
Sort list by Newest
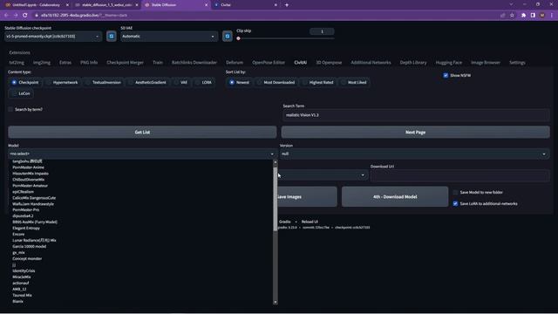coord(240,82)
